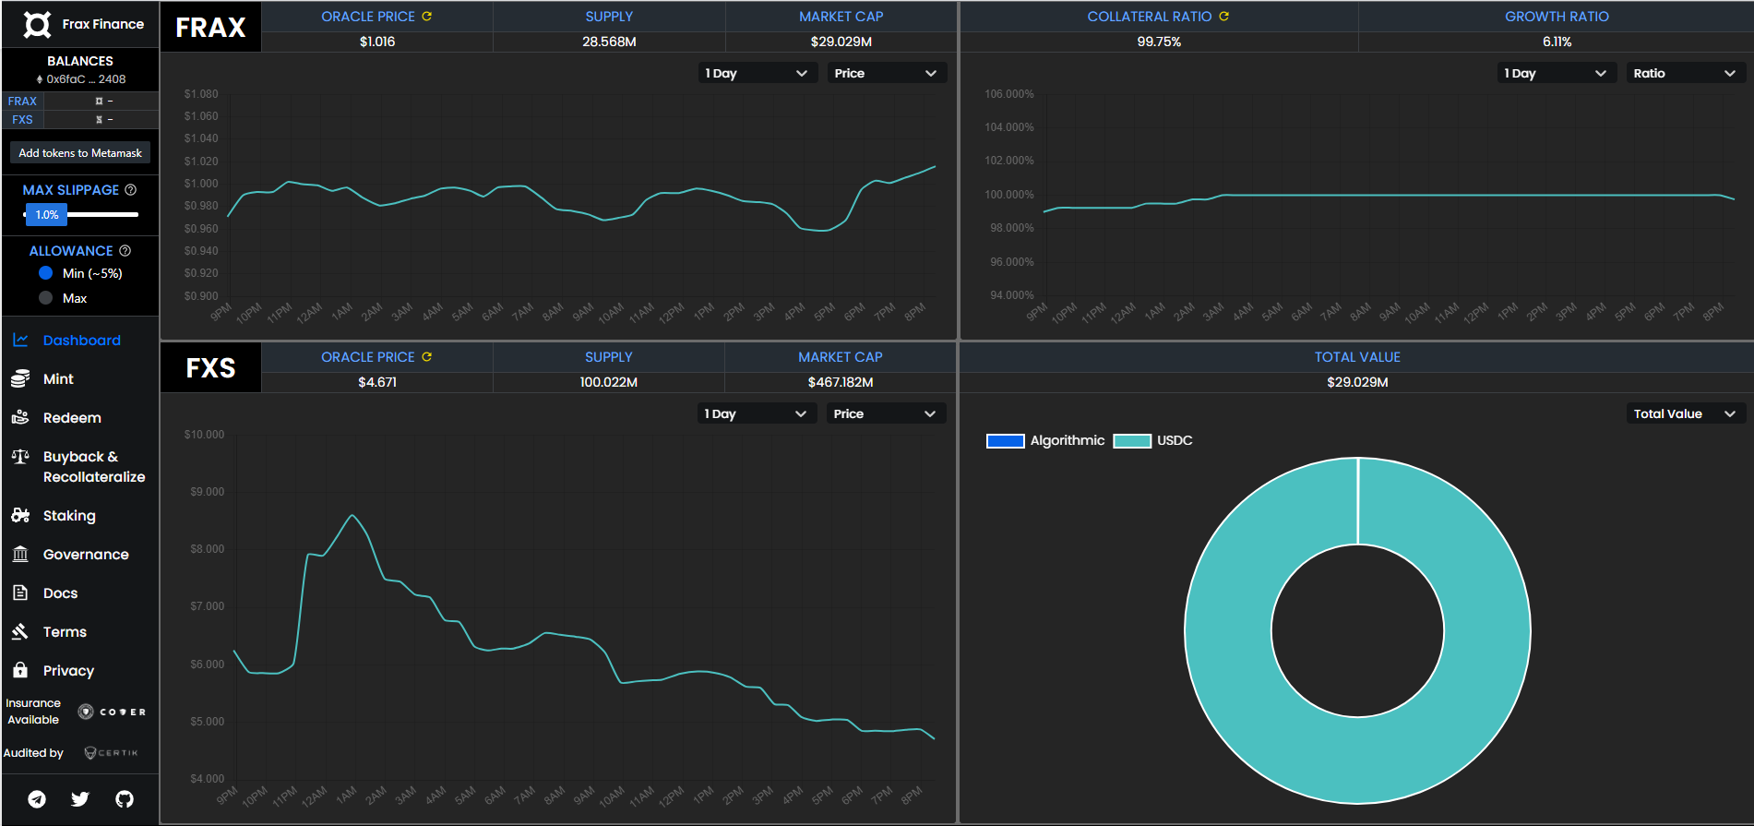1754x826 pixels.
Task: Click FXS balance row in sidebar
Action: click(x=80, y=119)
